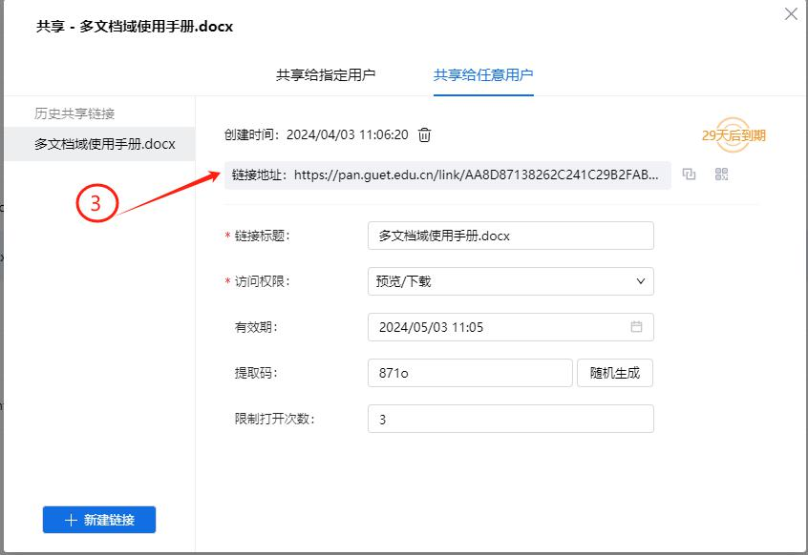Show QR code for the share link

pos(722,175)
